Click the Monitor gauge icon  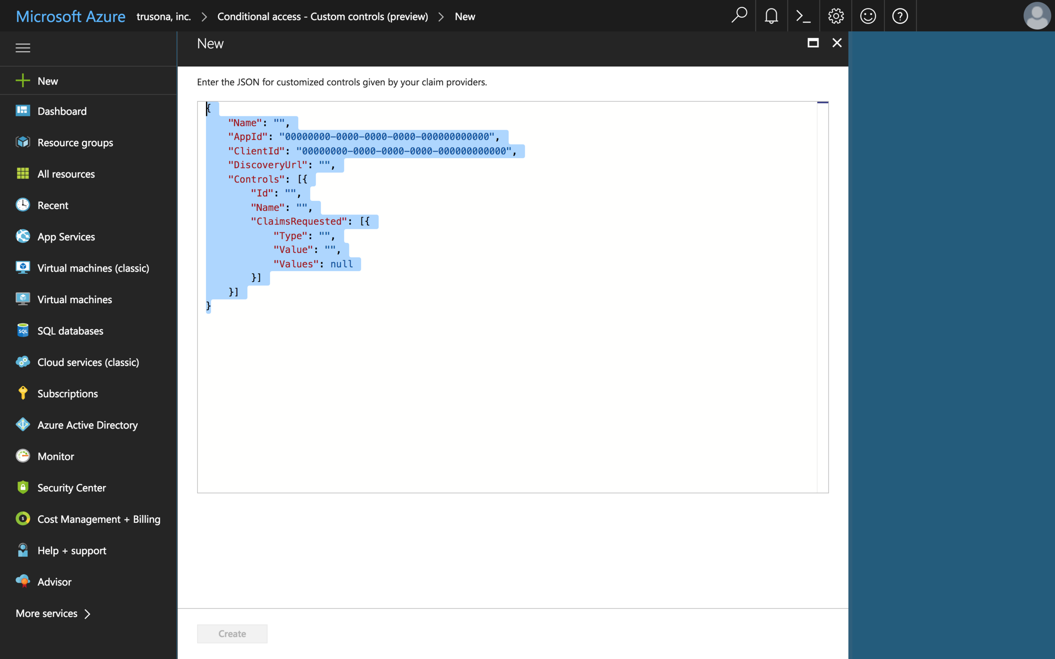23,456
